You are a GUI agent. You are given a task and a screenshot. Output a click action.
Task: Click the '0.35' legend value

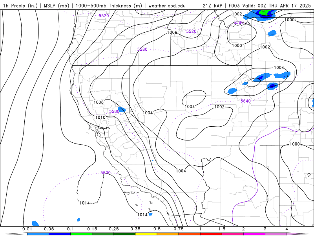click(135, 229)
